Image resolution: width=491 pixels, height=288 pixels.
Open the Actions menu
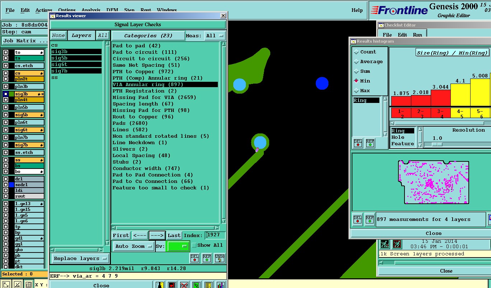(44, 10)
